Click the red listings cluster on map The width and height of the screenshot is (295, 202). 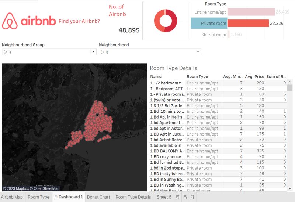click(x=98, y=121)
